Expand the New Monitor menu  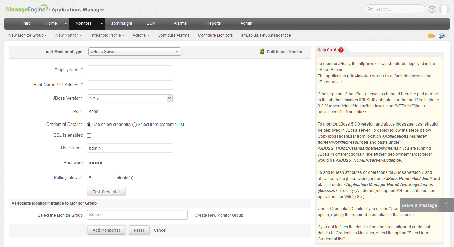(x=68, y=35)
